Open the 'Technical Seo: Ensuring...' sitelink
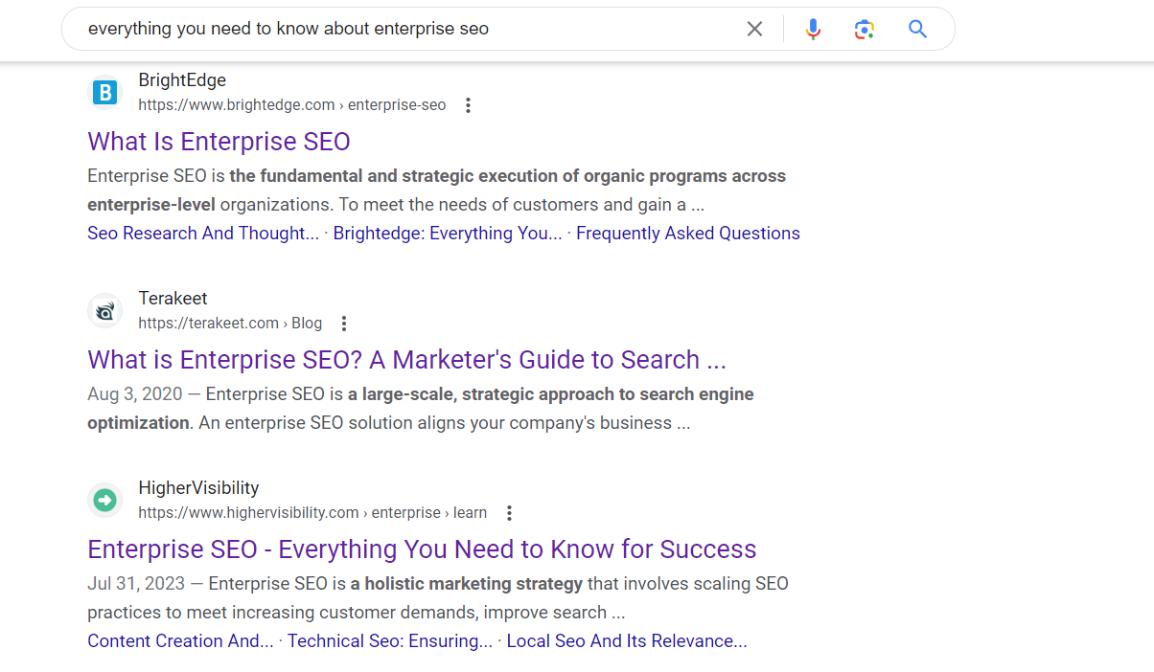1154x672 pixels. [x=390, y=641]
